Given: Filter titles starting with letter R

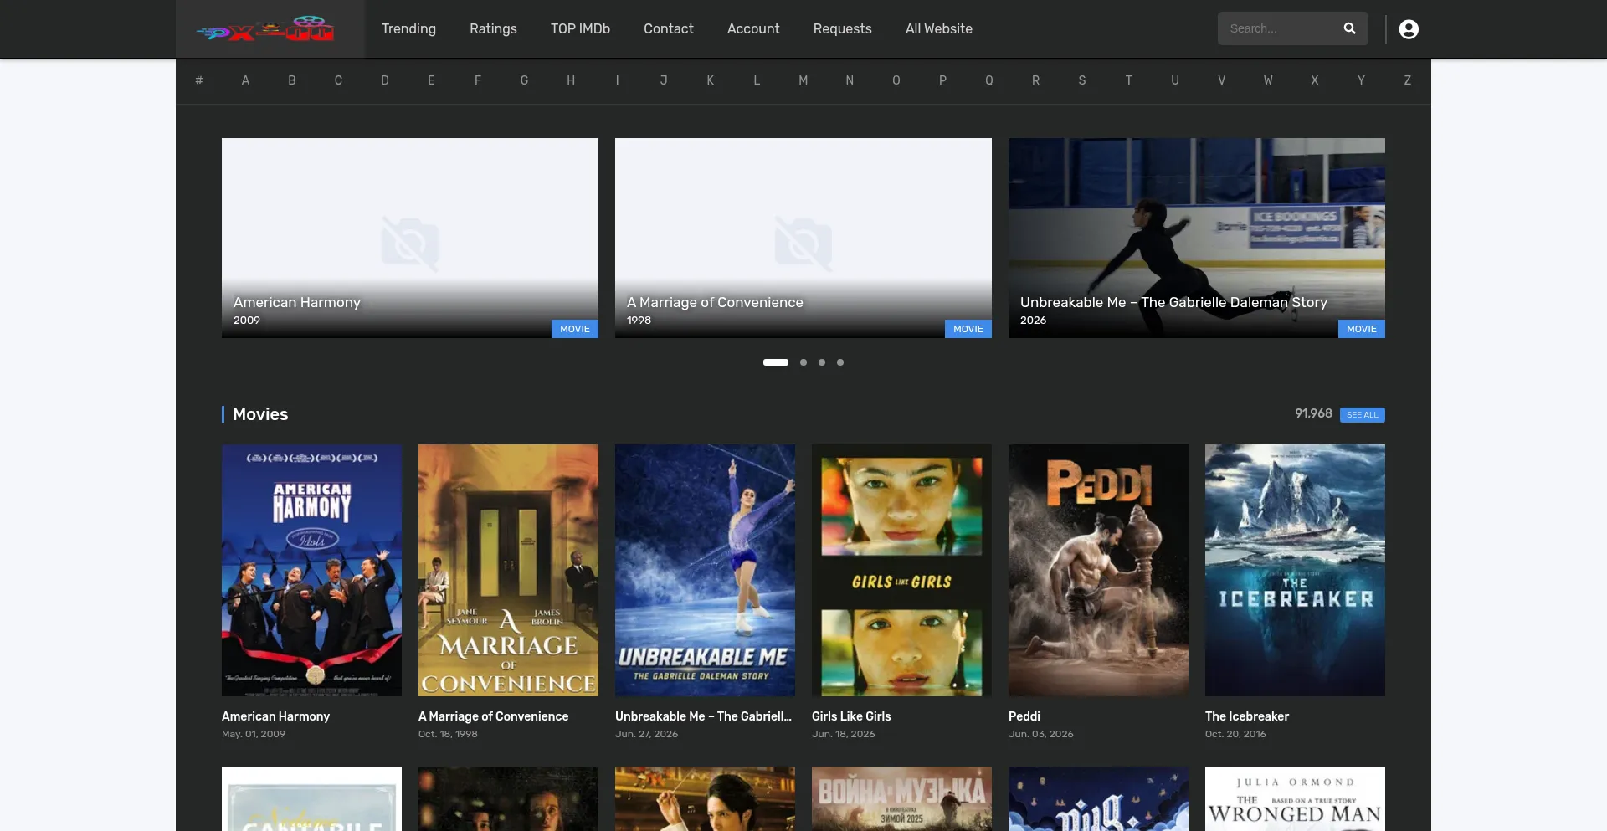Looking at the screenshot, I should coord(1035,80).
